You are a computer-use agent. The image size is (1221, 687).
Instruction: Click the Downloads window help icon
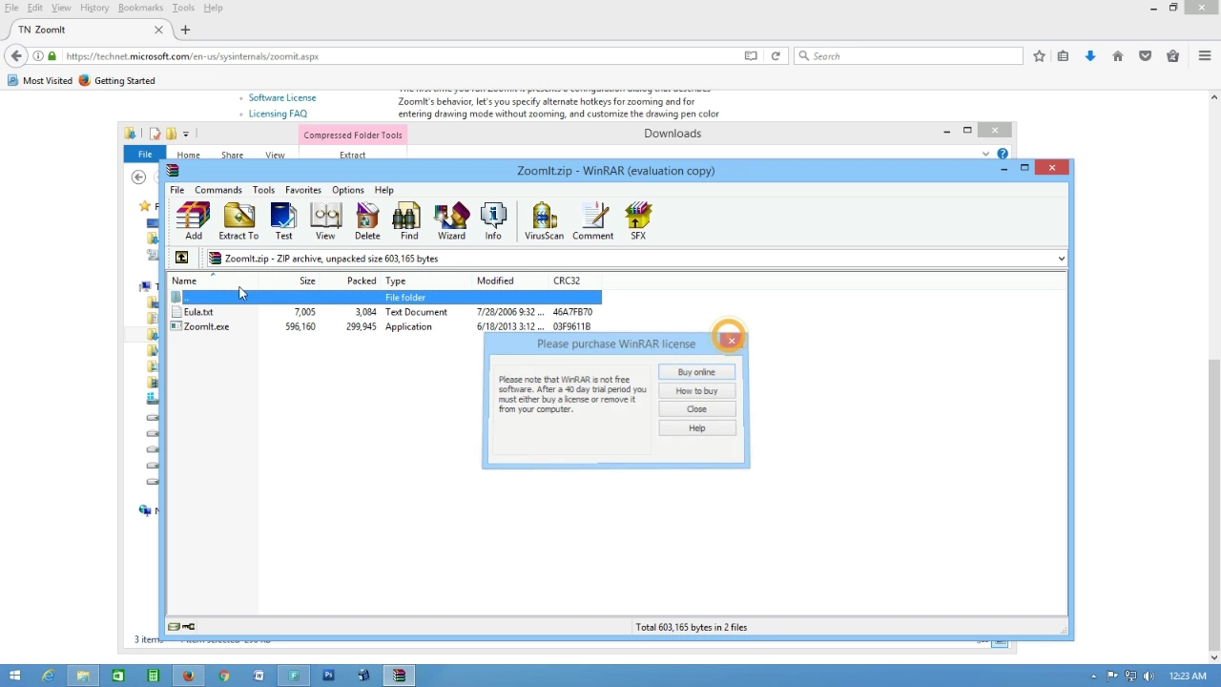[x=1003, y=154]
